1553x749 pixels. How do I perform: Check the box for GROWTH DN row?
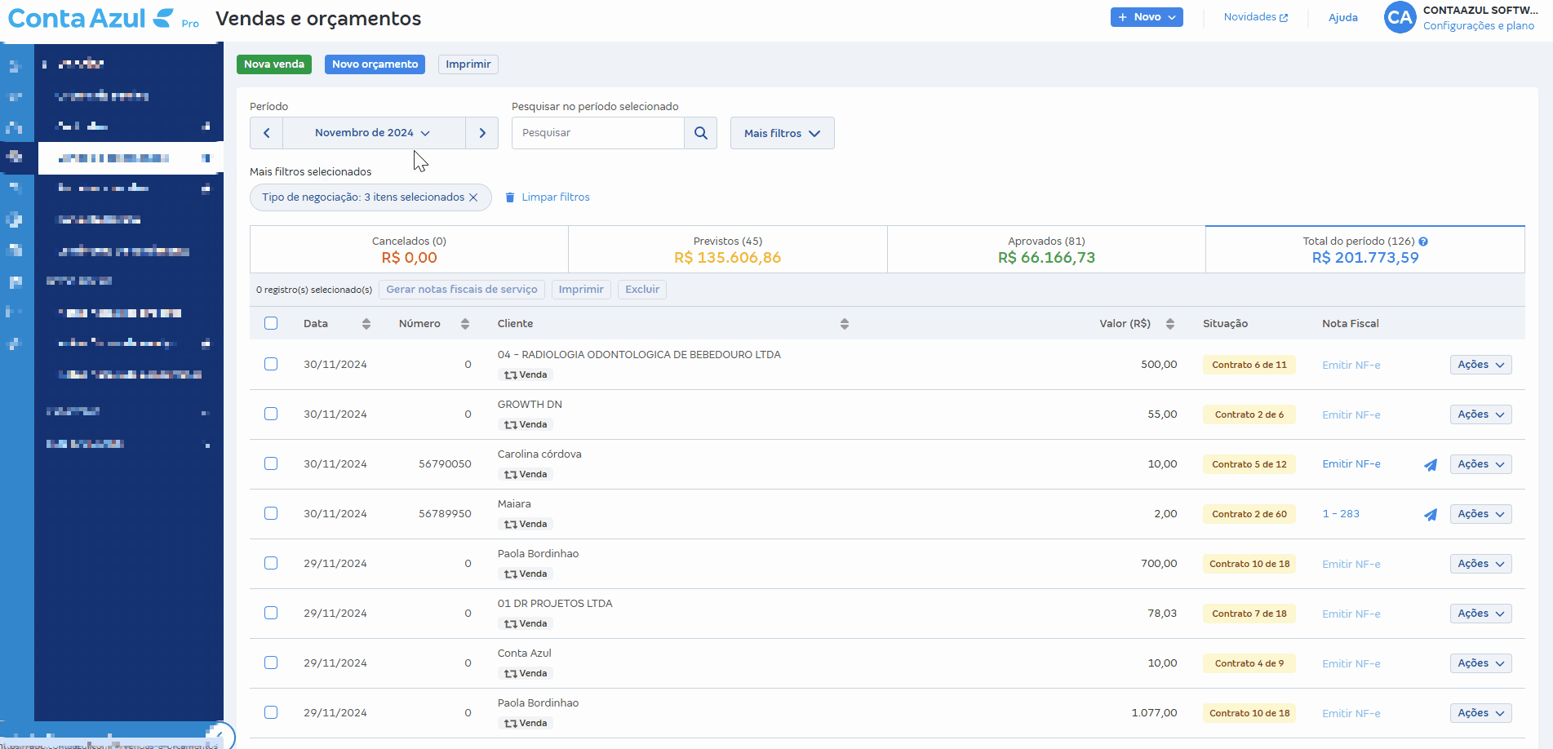271,414
